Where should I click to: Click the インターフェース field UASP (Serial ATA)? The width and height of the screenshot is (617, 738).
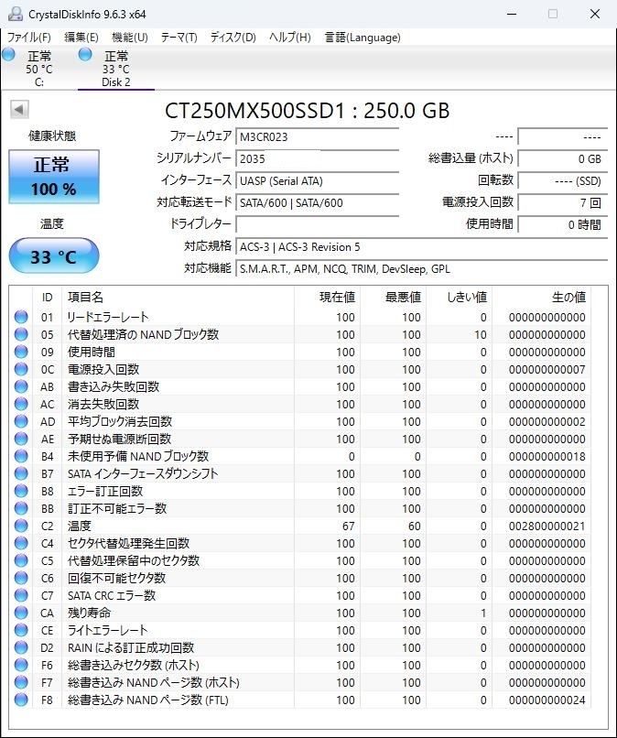[x=318, y=180]
